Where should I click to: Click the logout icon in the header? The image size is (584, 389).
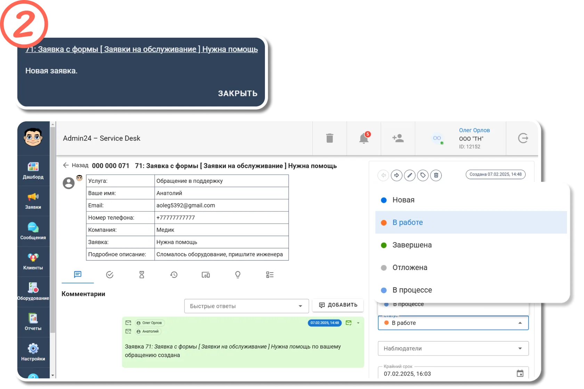coord(523,138)
